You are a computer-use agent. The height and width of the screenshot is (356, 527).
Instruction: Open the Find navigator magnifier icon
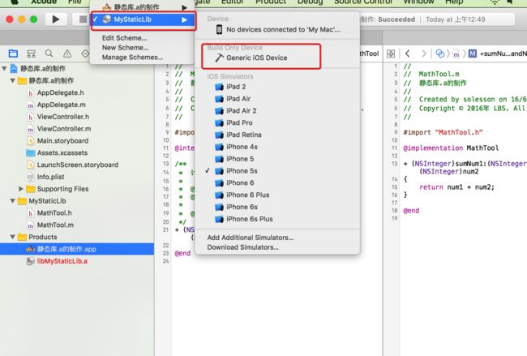click(49, 54)
